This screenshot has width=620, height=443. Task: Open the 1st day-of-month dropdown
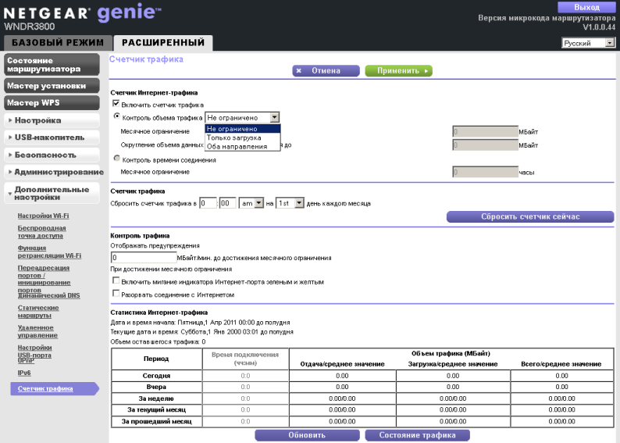point(290,203)
